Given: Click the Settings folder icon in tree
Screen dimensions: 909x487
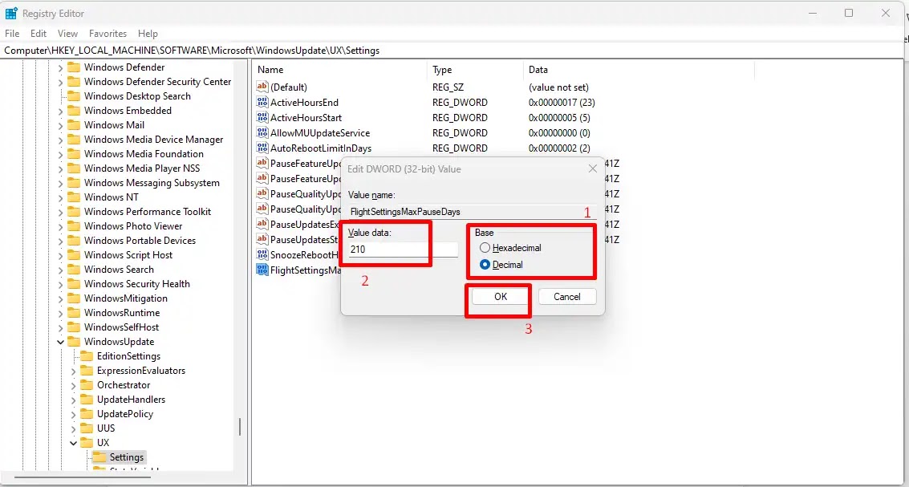Looking at the screenshot, I should click(99, 457).
